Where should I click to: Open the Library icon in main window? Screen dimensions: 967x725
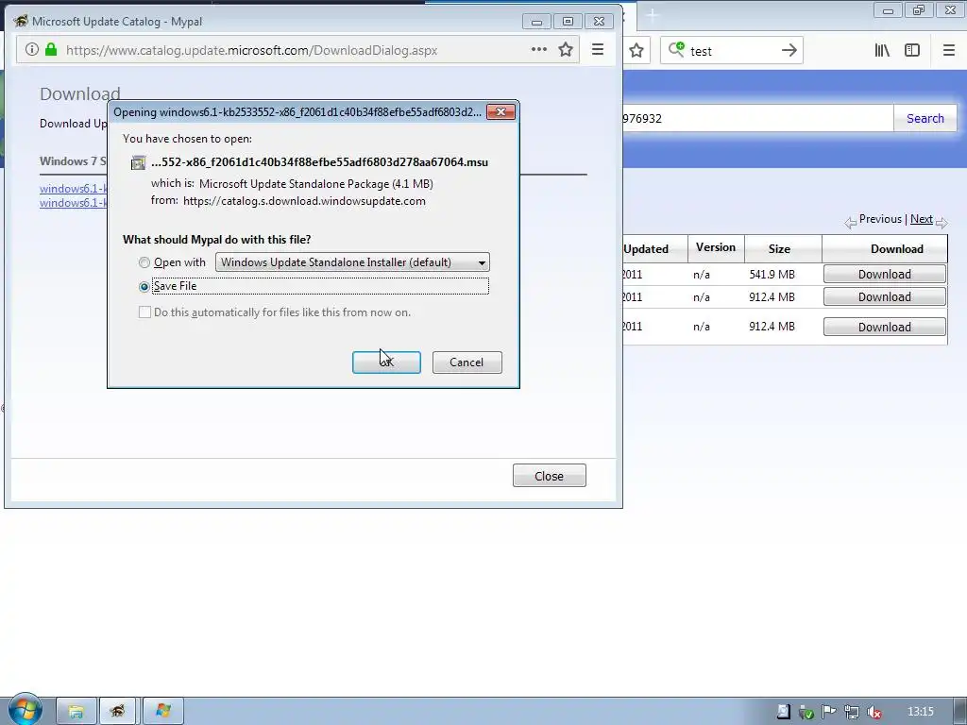882,51
